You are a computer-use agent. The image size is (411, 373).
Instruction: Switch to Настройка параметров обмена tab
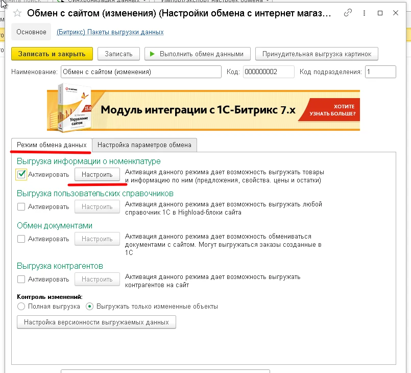coord(144,145)
